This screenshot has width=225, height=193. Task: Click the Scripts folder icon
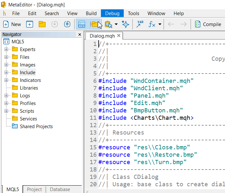click(15, 111)
